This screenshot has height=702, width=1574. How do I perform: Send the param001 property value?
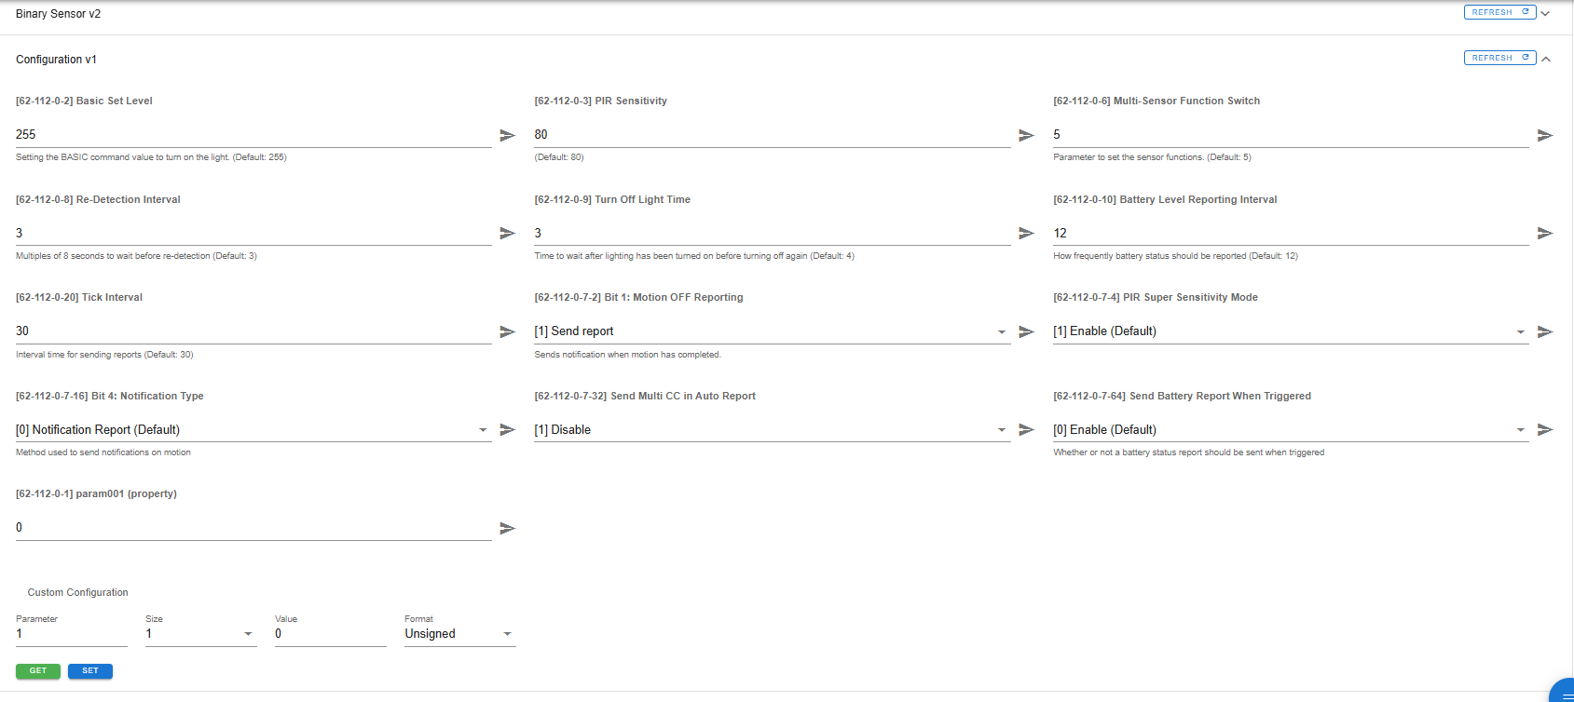507,528
